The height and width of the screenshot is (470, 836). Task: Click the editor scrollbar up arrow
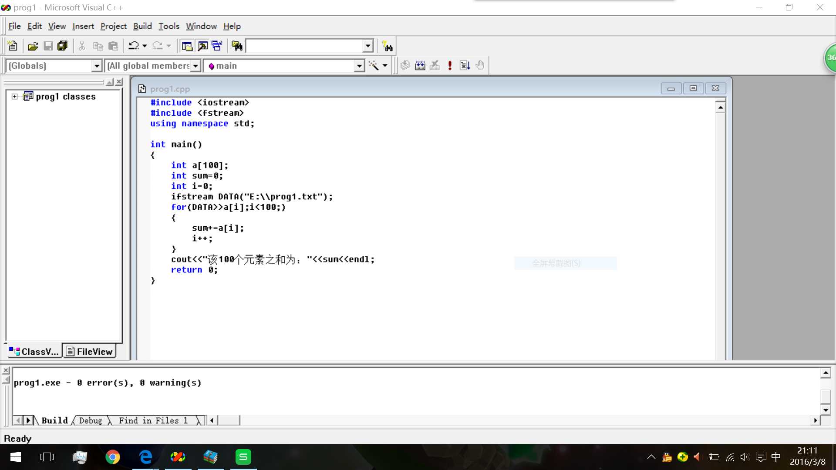pyautogui.click(x=721, y=107)
